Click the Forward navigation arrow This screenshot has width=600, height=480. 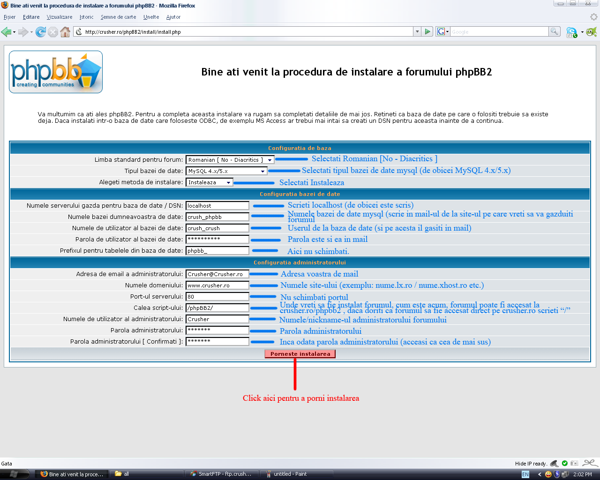click(x=23, y=32)
